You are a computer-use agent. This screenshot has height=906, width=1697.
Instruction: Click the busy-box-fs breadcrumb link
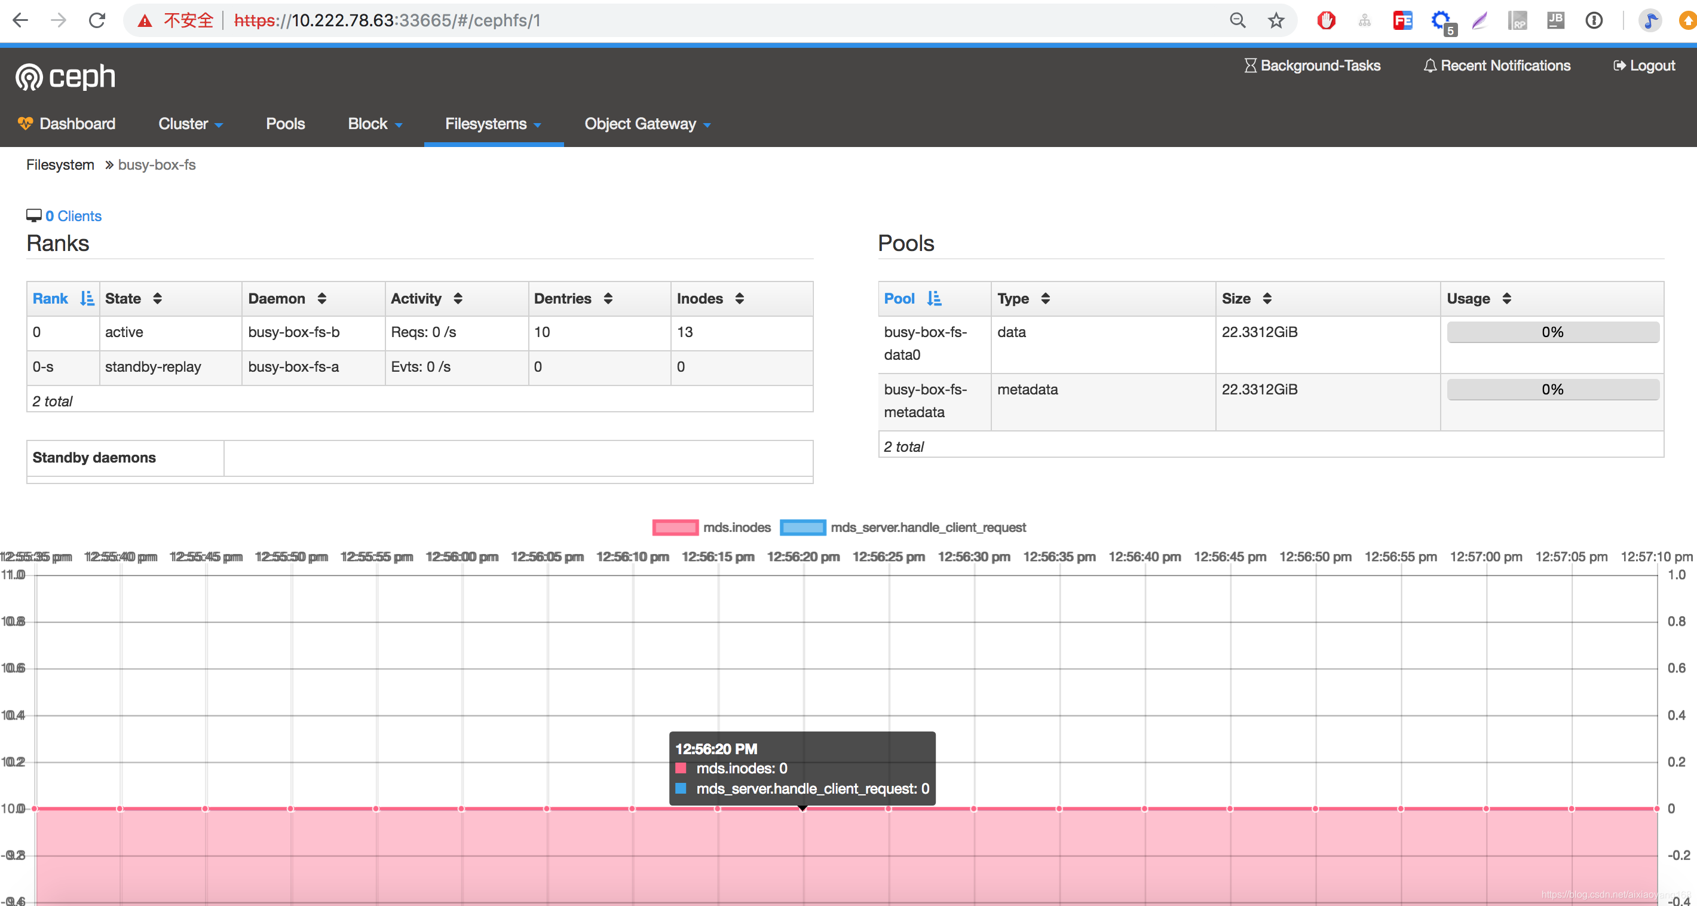coord(157,164)
